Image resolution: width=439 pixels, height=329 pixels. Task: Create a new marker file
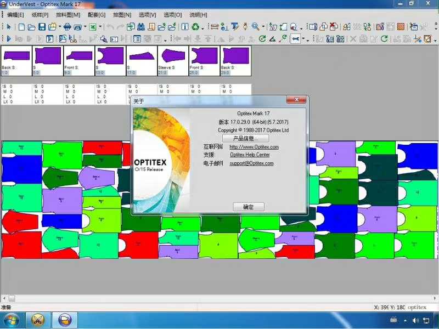pos(21,27)
